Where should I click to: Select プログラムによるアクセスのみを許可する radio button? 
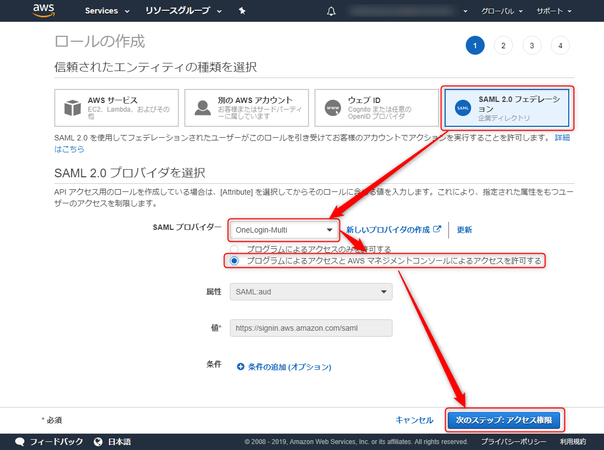pos(234,249)
